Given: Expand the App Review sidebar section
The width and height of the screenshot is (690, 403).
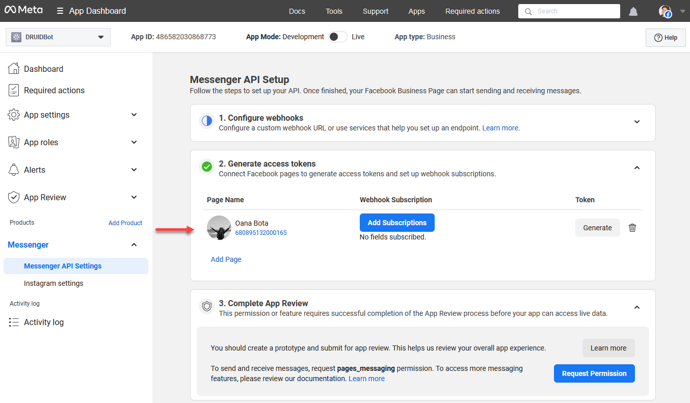Looking at the screenshot, I should [x=134, y=197].
